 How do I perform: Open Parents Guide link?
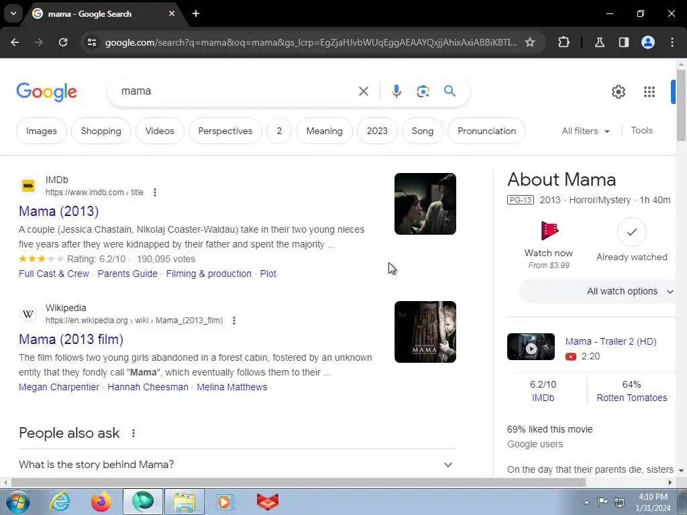[127, 274]
